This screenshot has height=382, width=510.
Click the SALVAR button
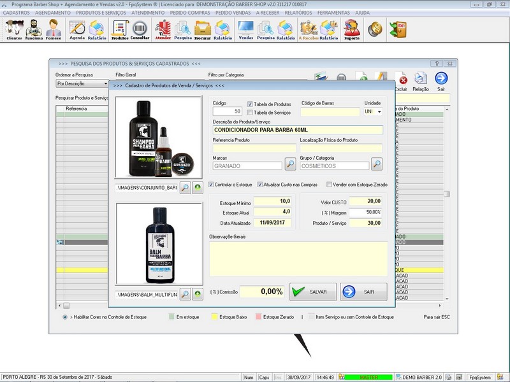click(x=312, y=292)
